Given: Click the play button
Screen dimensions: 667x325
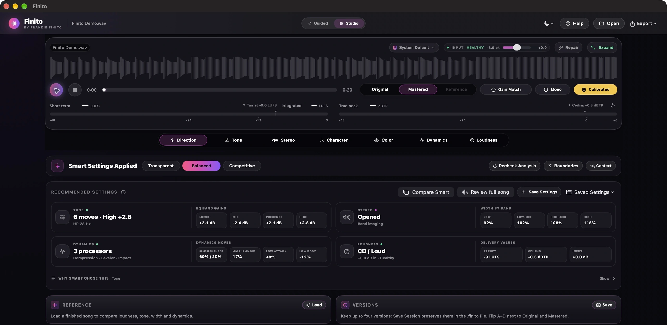Looking at the screenshot, I should point(56,90).
